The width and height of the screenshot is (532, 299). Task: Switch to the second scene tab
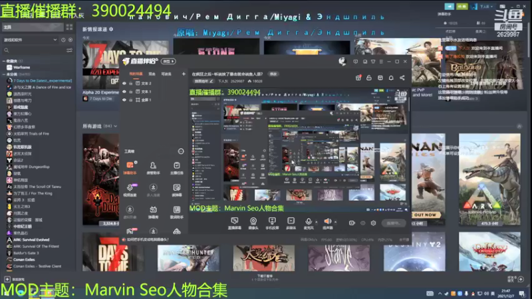click(152, 74)
